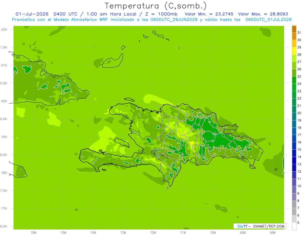The height and width of the screenshot is (236, 306).
Task: Click the yellow legend swatch between 28 and 29
Action: pos(294,51)
